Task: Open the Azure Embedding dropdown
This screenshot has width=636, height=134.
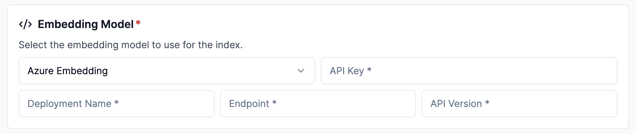Action: tap(167, 71)
